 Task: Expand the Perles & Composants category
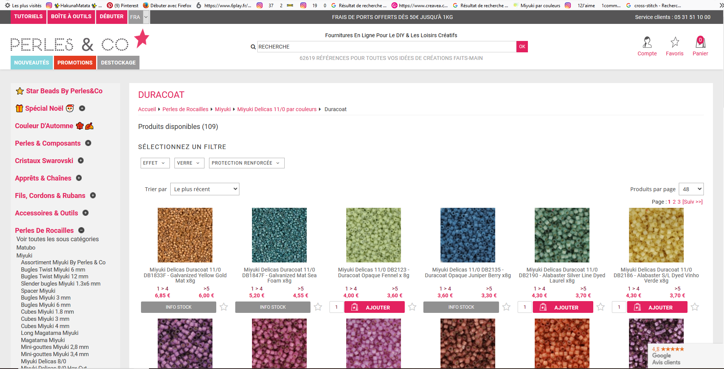pos(88,143)
